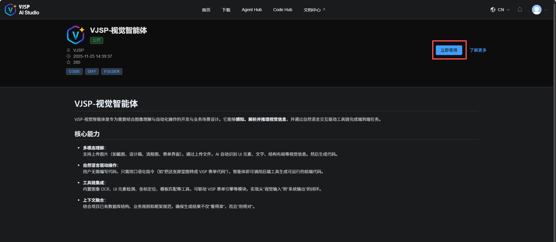Switch to Agent Hub
The image size is (556, 242).
pos(252,10)
